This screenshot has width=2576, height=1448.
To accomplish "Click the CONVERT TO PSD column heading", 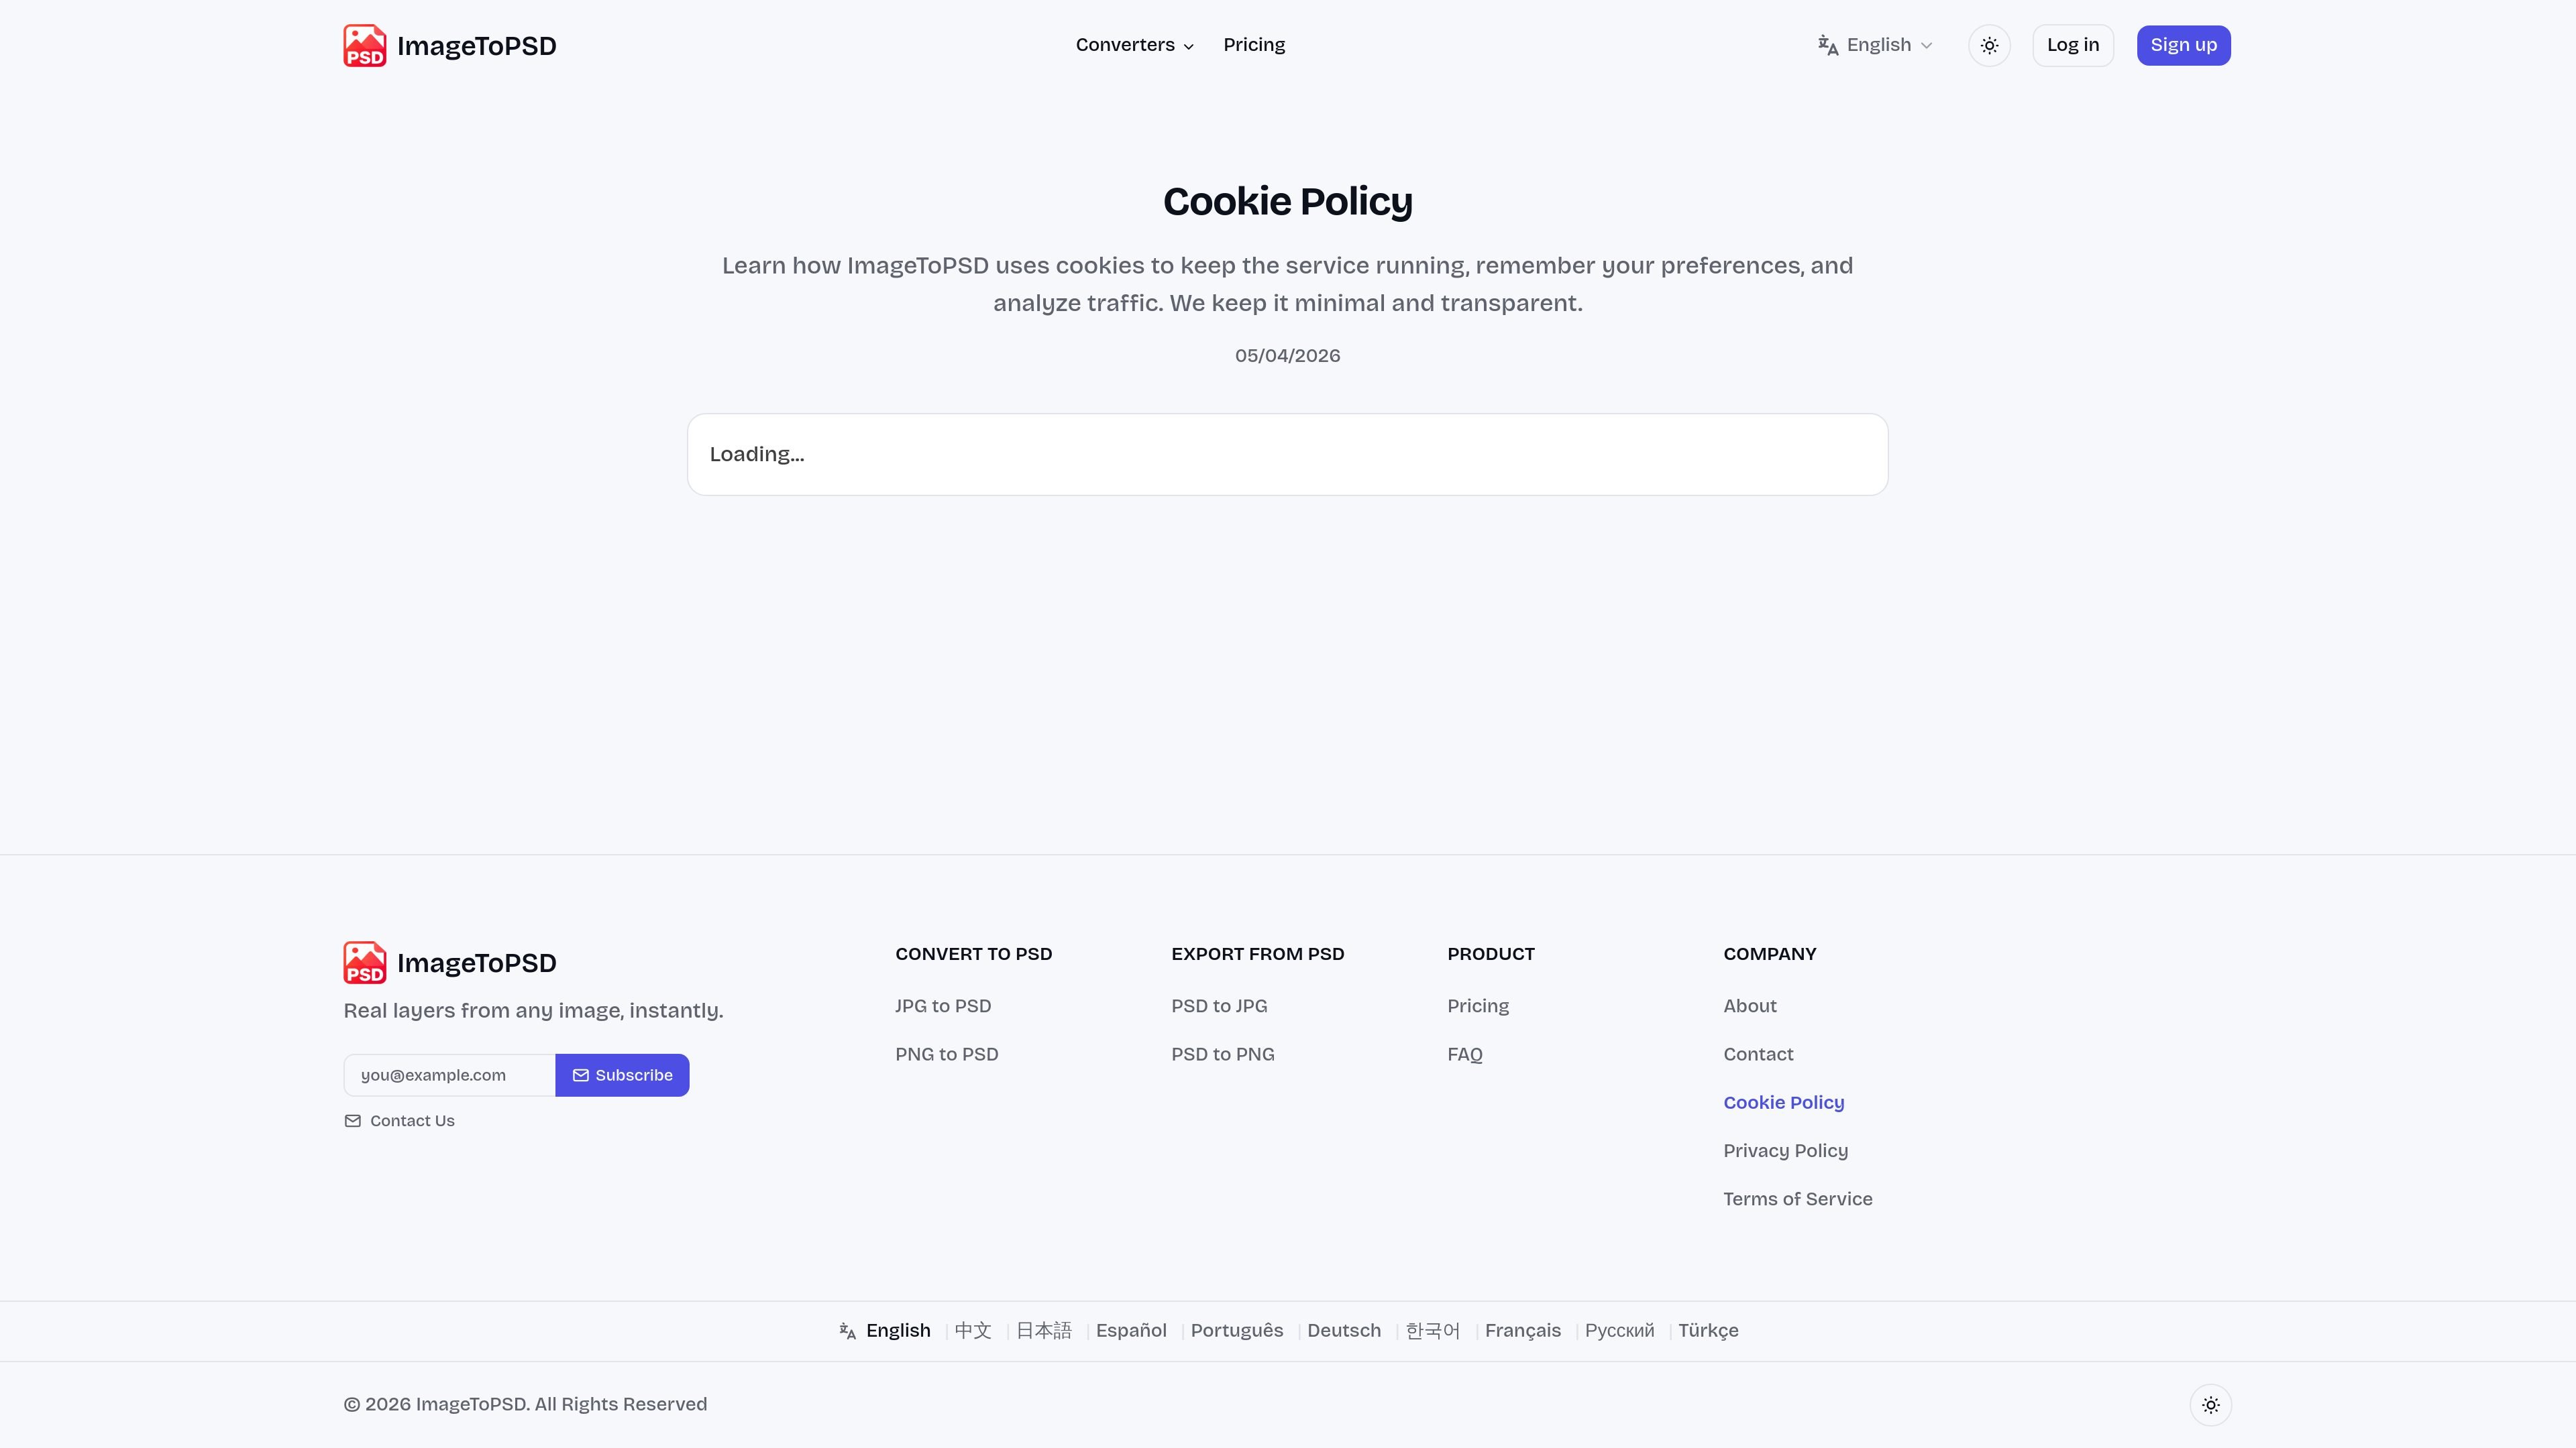I will click(973, 953).
